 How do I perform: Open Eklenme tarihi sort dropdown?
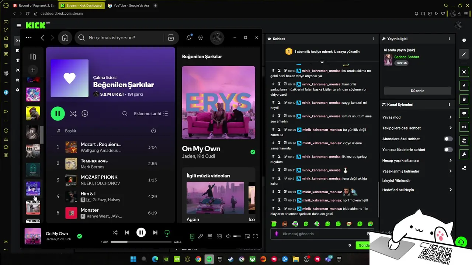[151, 114]
